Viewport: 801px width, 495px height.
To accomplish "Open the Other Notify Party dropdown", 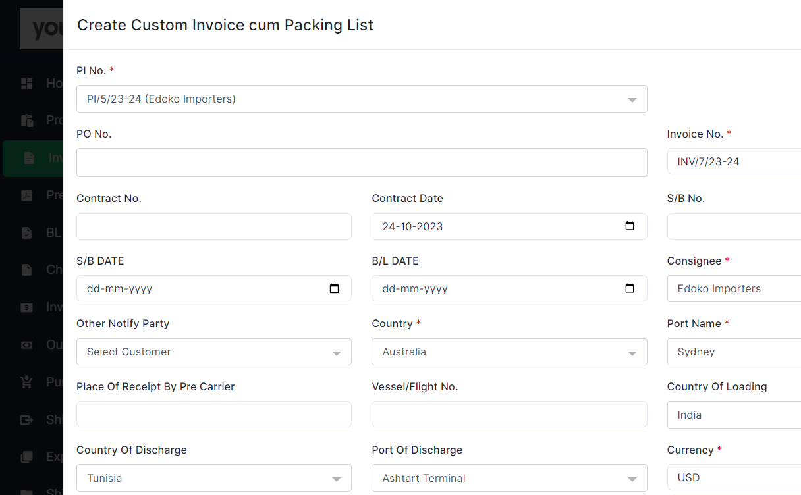I will click(214, 352).
